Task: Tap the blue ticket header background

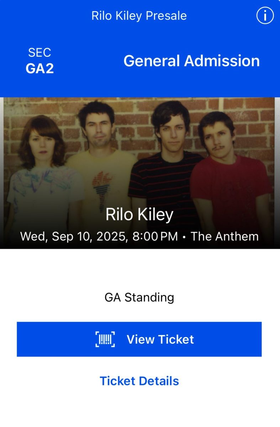Action: 89,82
